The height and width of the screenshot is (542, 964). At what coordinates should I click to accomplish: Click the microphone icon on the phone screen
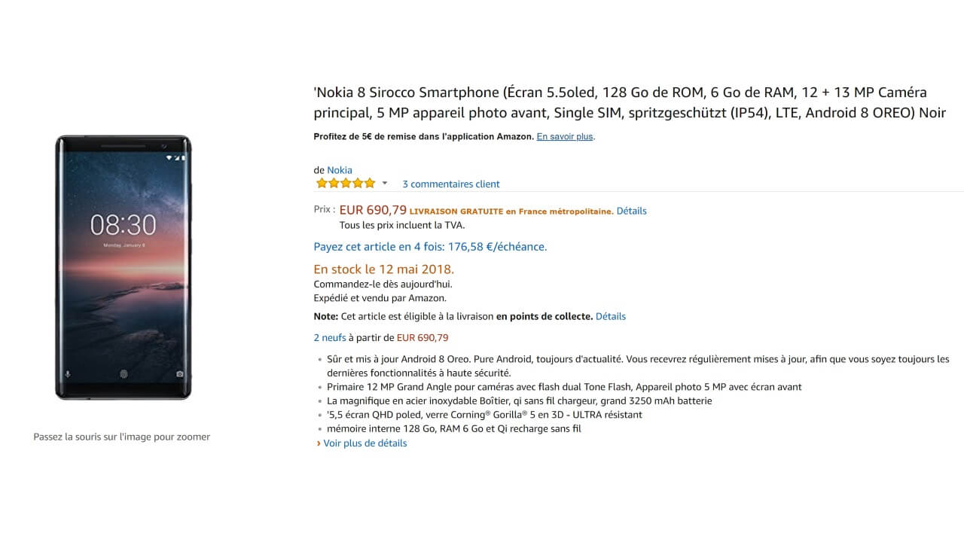[67, 374]
